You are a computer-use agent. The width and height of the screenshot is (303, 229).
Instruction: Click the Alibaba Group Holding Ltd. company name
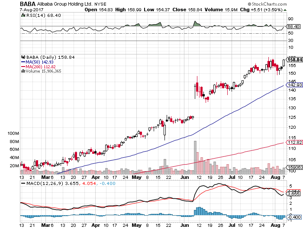(65, 4)
